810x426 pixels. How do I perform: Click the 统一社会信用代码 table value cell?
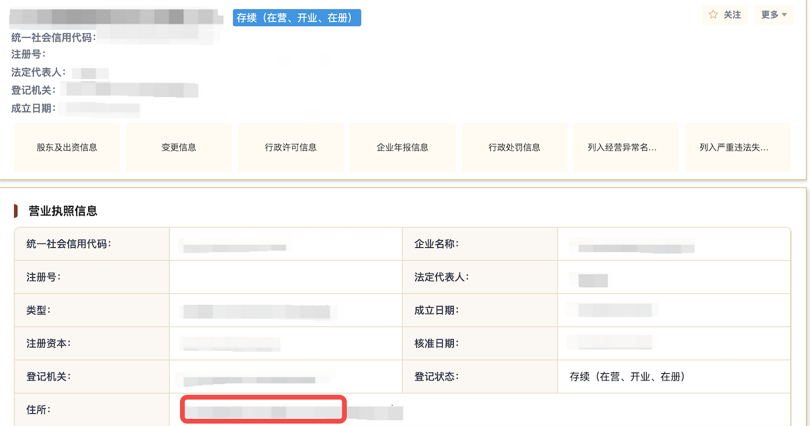(286, 244)
